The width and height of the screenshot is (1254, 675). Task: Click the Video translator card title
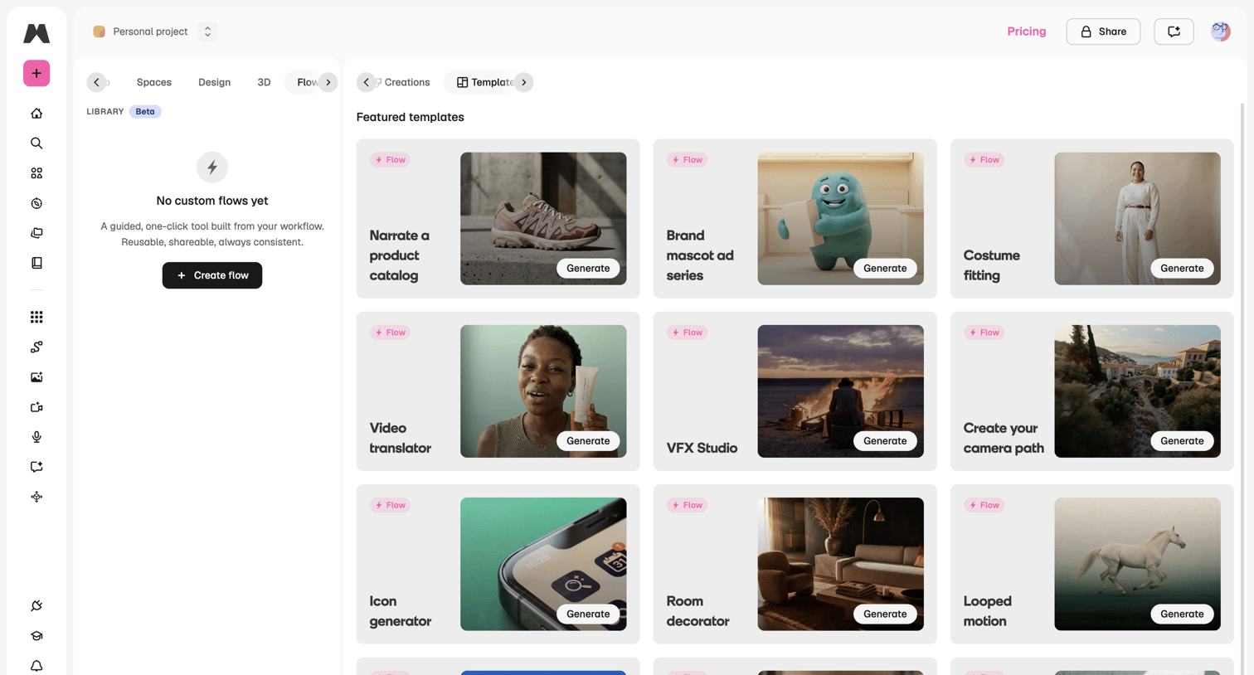click(401, 438)
